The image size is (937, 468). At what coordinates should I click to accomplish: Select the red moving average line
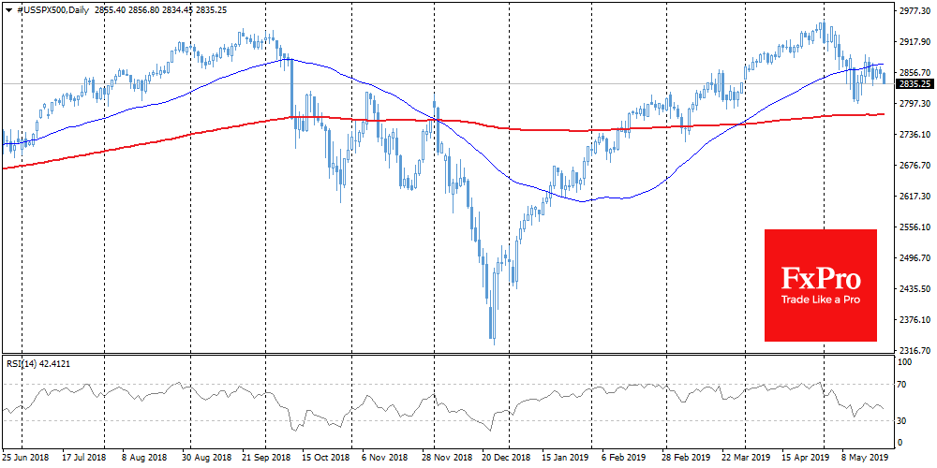[562, 129]
